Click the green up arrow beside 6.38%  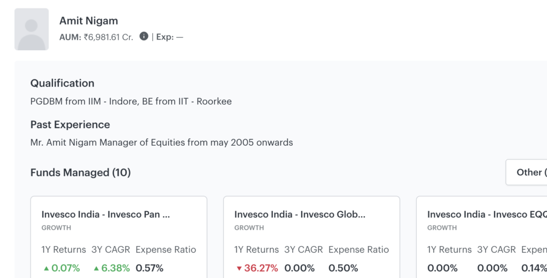coord(96,268)
